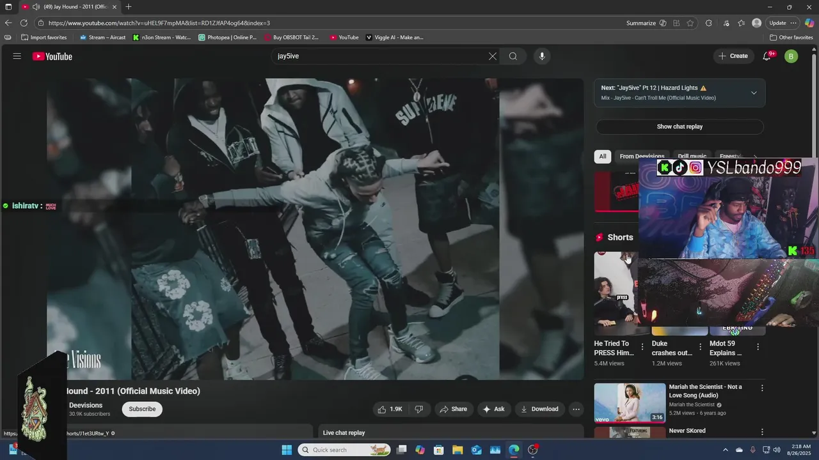Open volume control in system tray

[777, 450]
